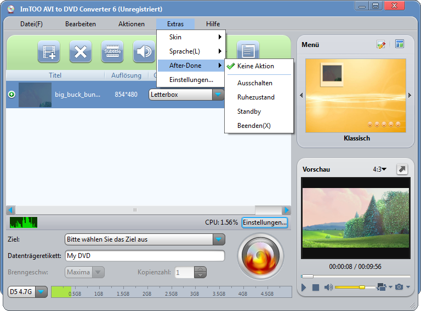Click the big_buck_bunny video thumbnail
The image size is (421, 311).
click(35, 95)
